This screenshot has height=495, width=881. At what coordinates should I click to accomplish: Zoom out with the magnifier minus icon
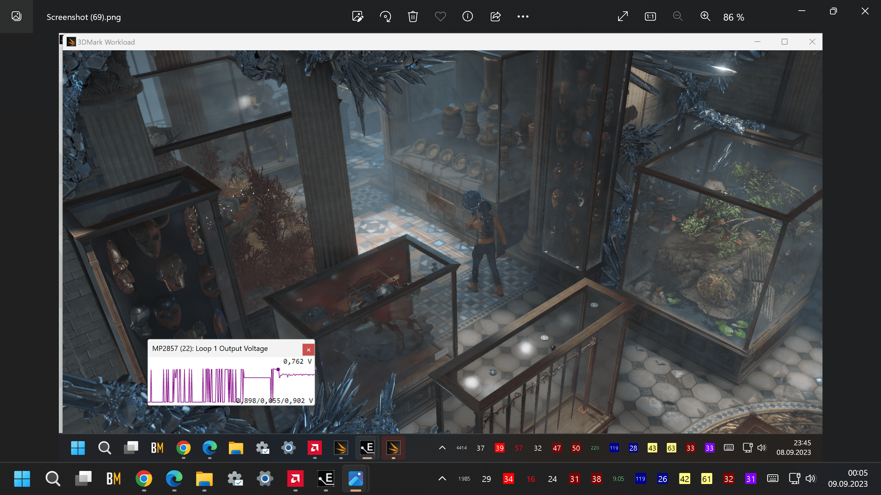tap(678, 16)
